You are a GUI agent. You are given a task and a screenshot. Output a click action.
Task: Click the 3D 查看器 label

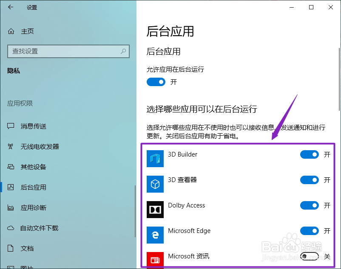182,179
